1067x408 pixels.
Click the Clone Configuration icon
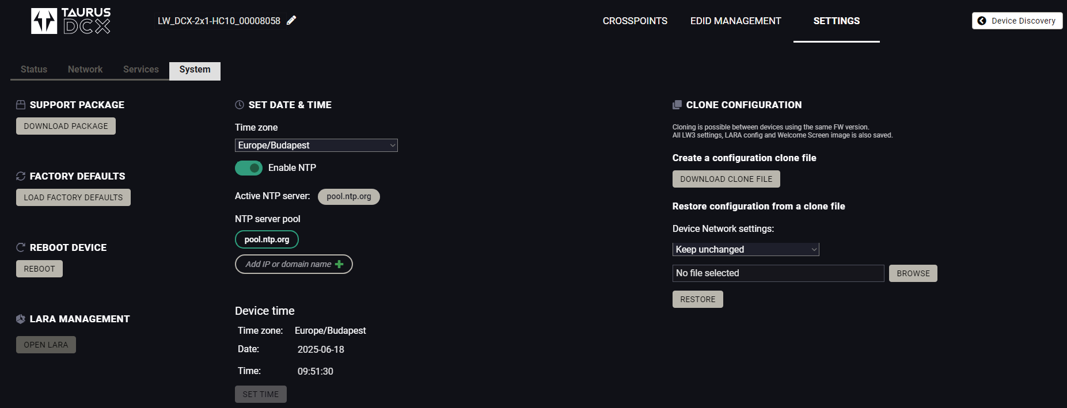point(677,105)
